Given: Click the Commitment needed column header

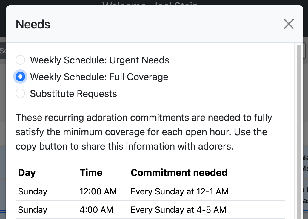Looking at the screenshot, I should pos(179,173).
